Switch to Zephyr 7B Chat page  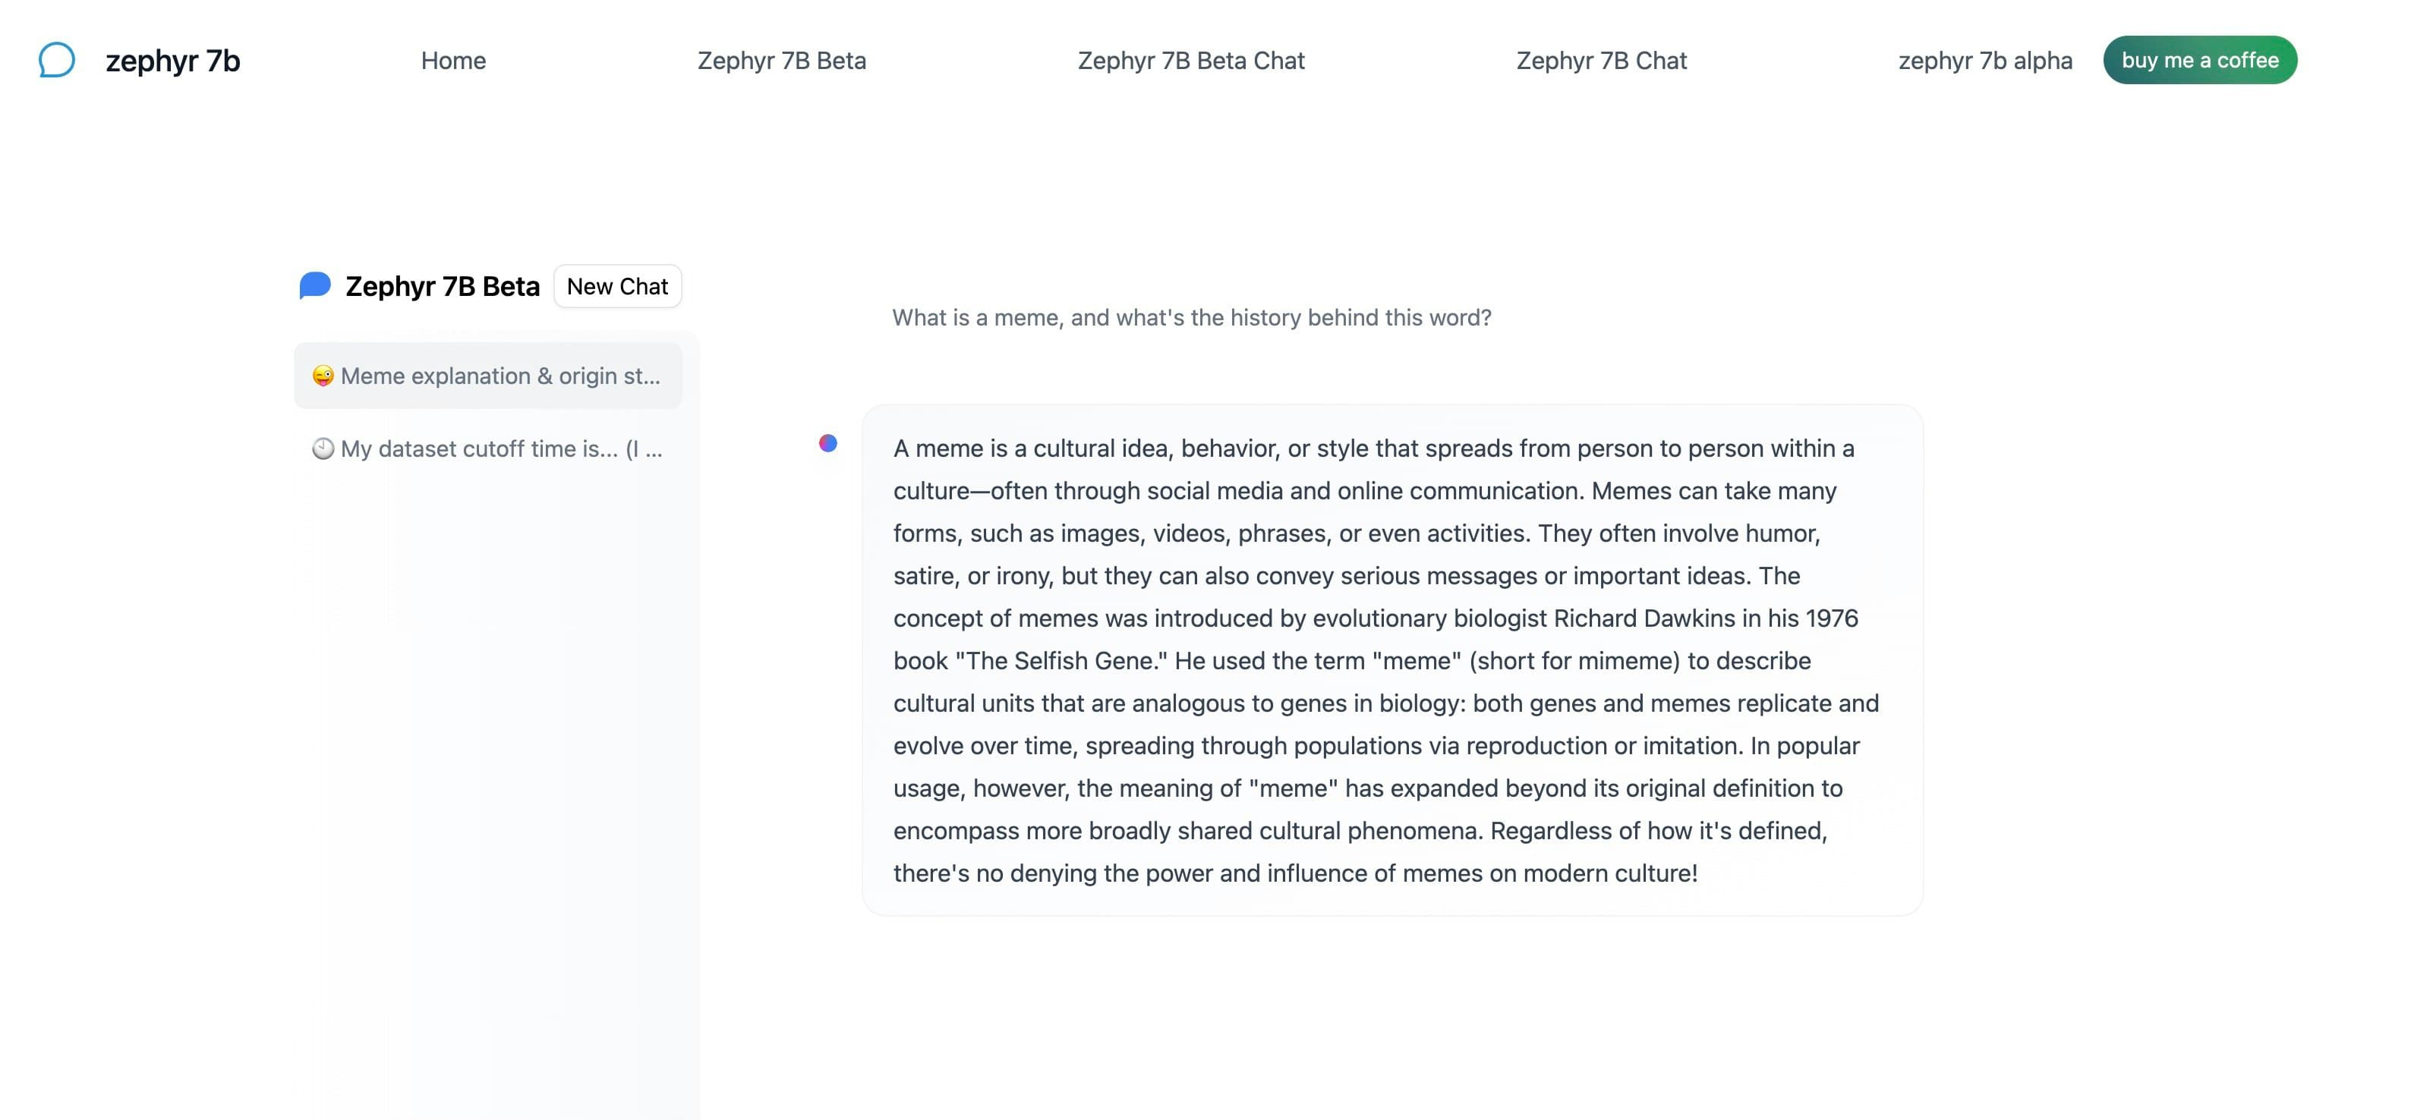pos(1600,61)
